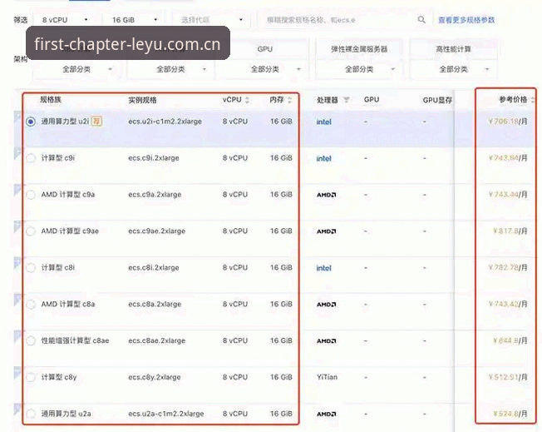Sort by 参考价格 column arrows

(x=533, y=100)
